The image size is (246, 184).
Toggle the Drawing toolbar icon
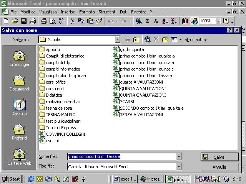click(194, 21)
